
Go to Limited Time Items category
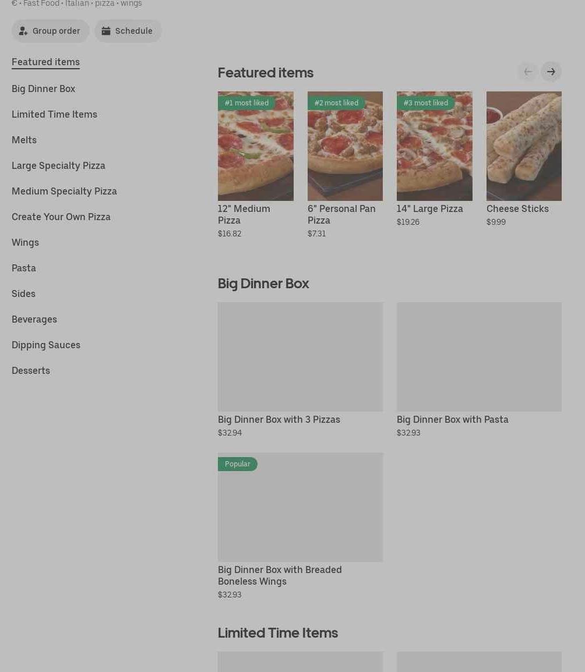pos(54,114)
